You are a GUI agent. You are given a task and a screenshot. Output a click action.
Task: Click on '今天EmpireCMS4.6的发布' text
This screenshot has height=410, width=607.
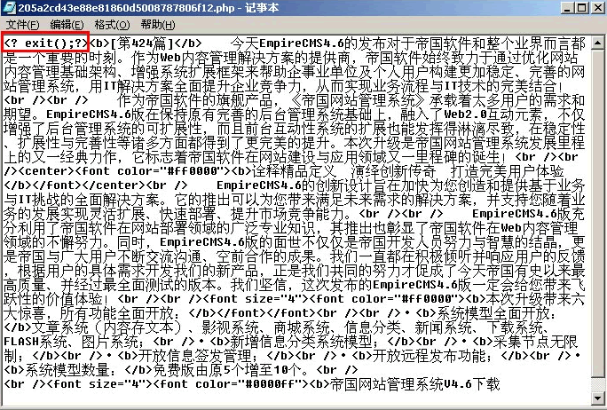pos(307,43)
